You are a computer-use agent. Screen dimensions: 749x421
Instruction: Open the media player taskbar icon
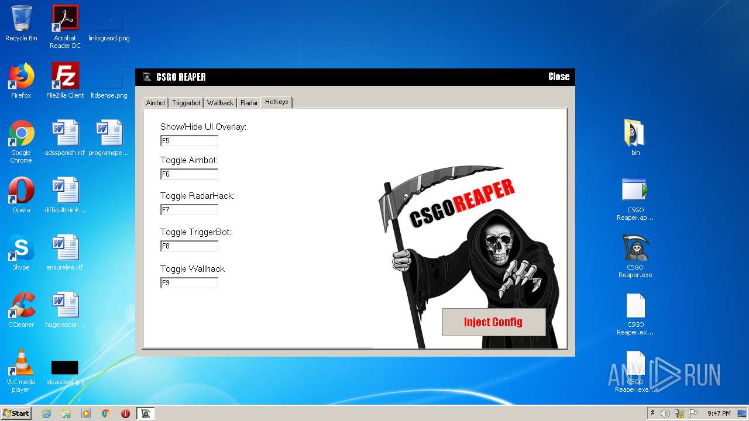(86, 413)
